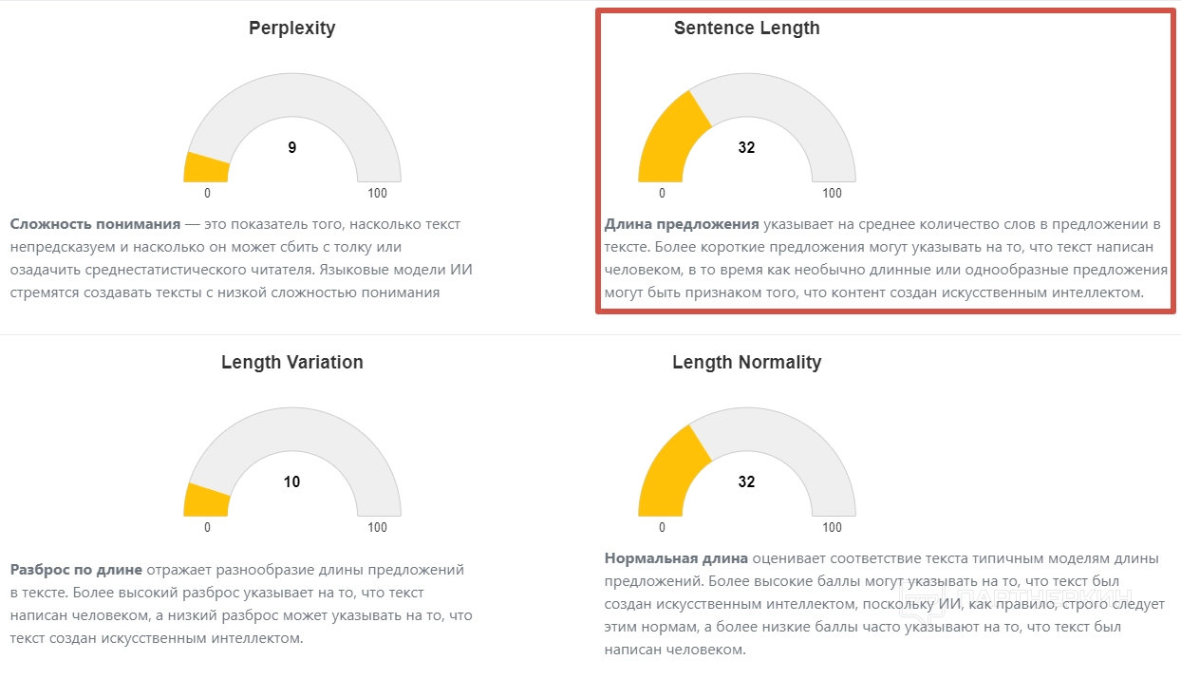Click the Length Normality gauge value 32

746,481
